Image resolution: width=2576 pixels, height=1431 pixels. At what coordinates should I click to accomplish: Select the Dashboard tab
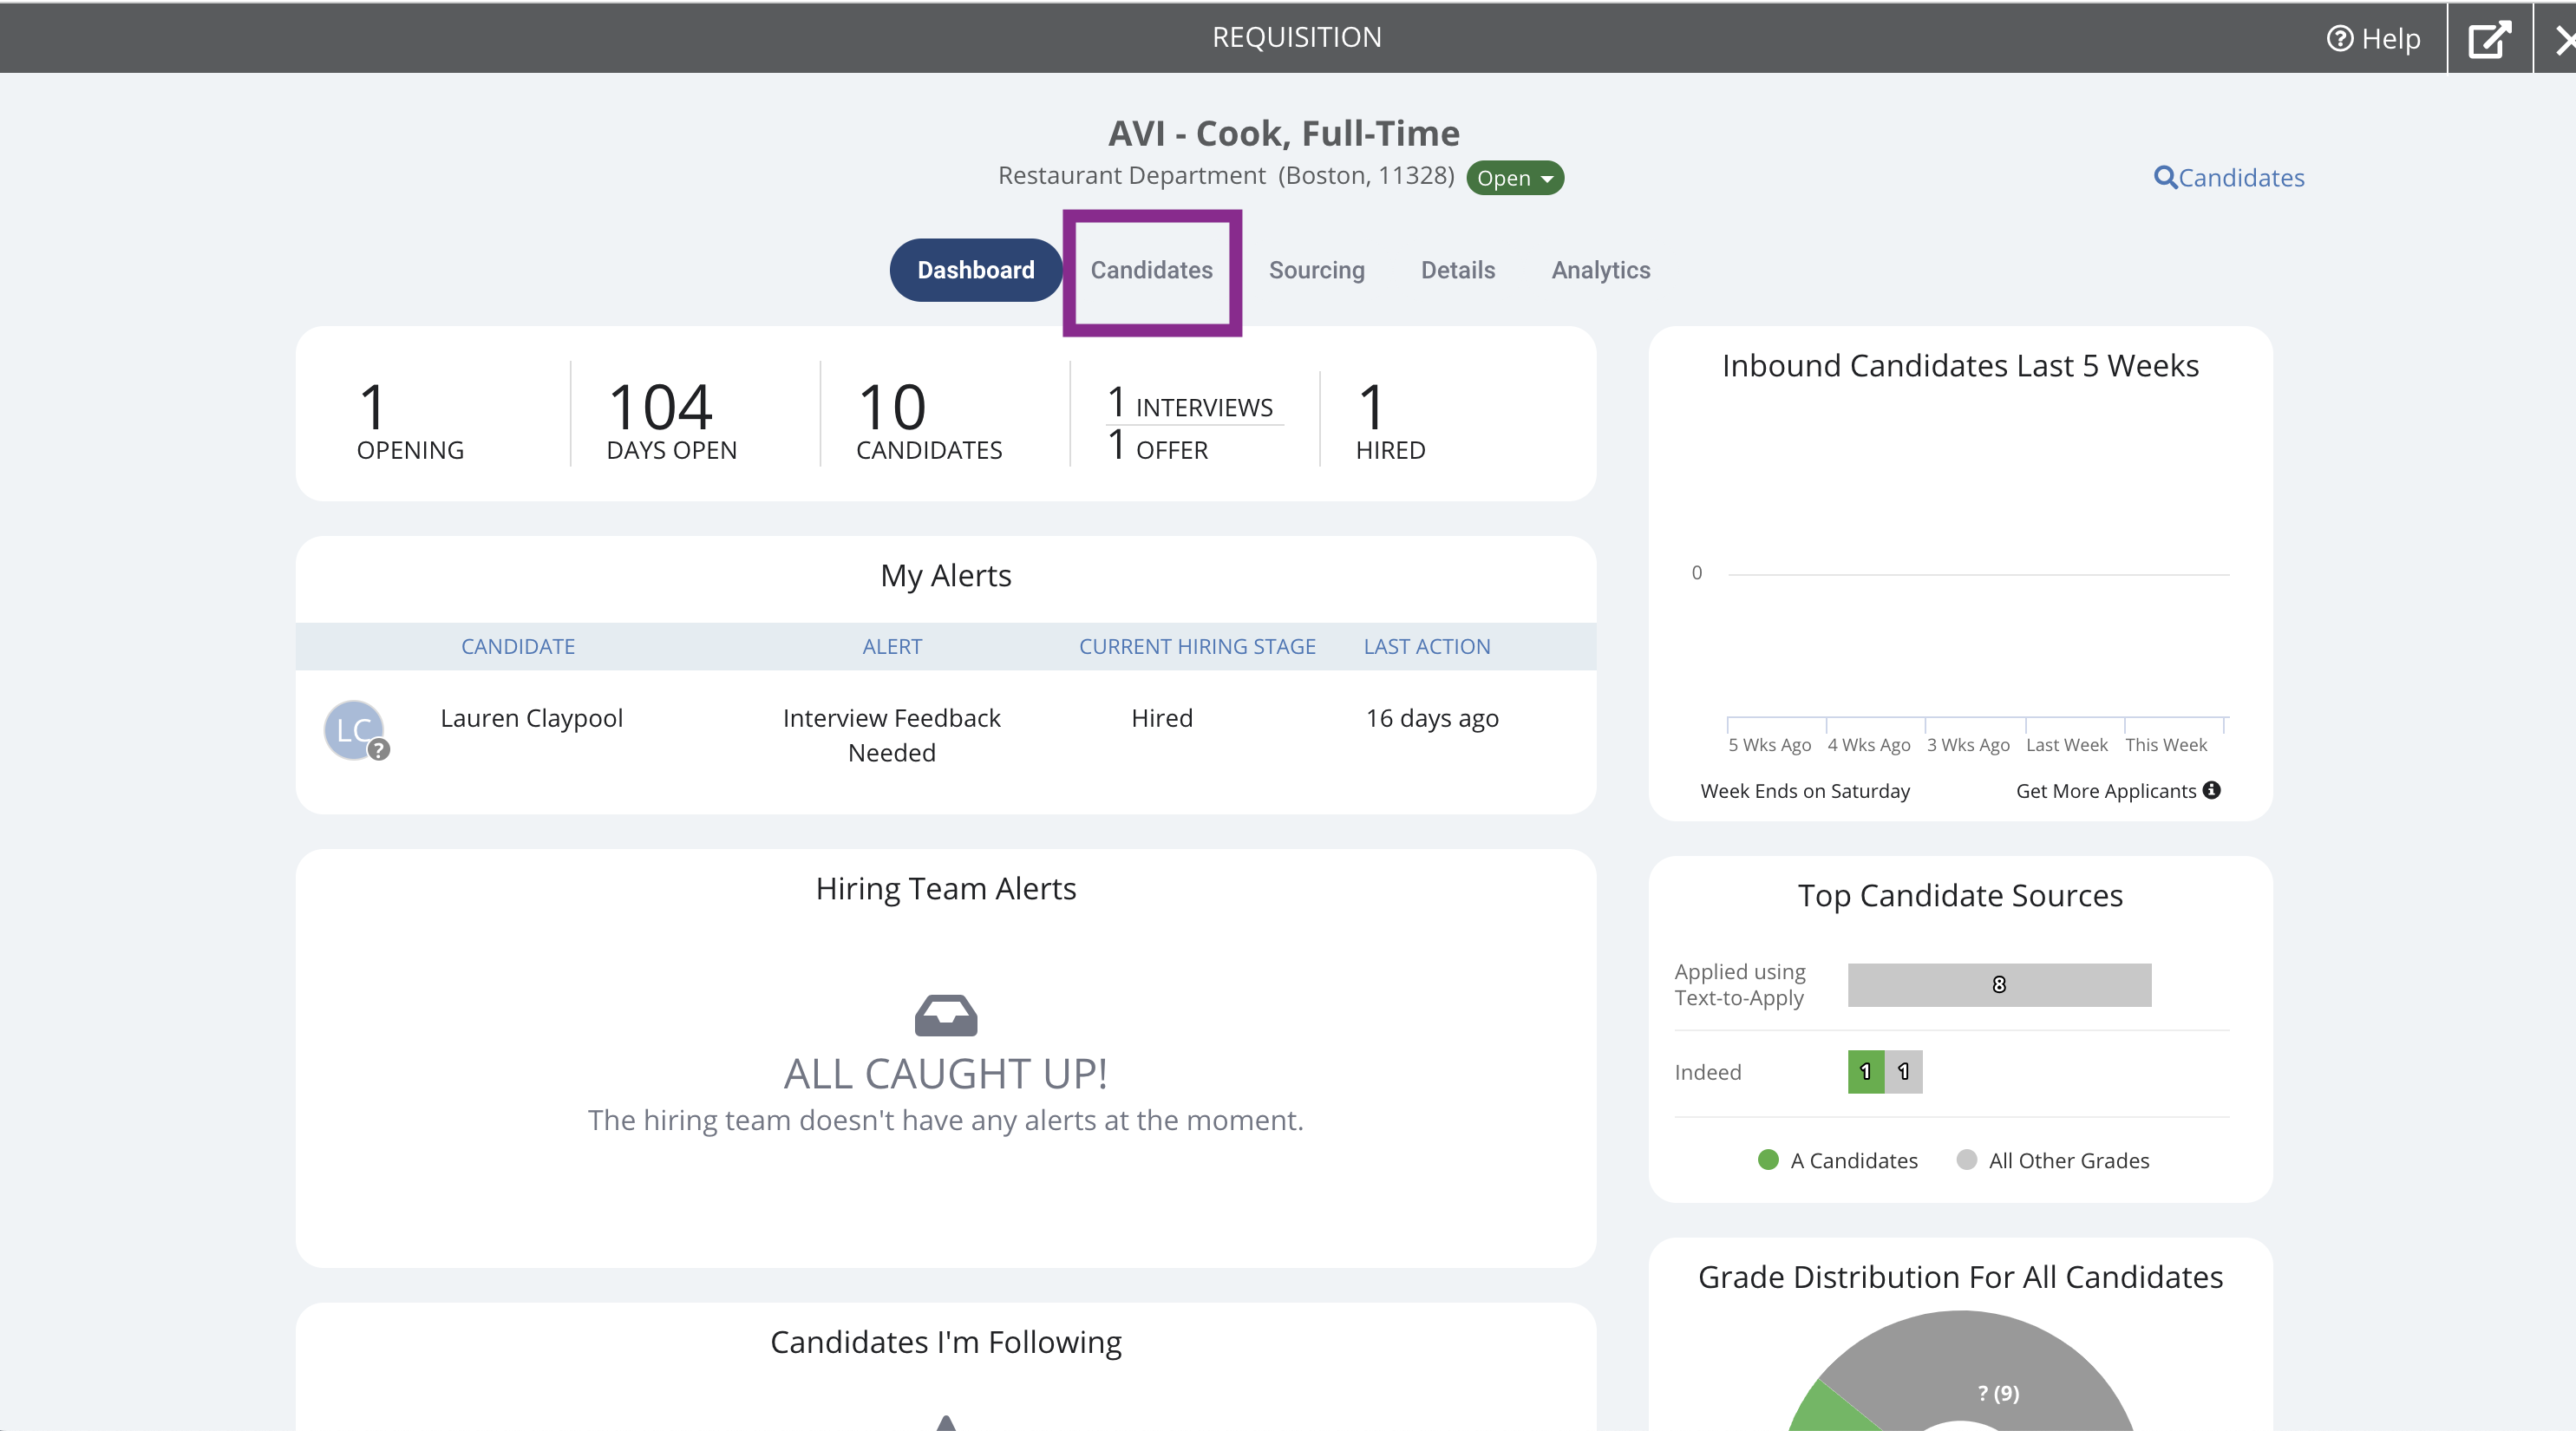pos(975,270)
